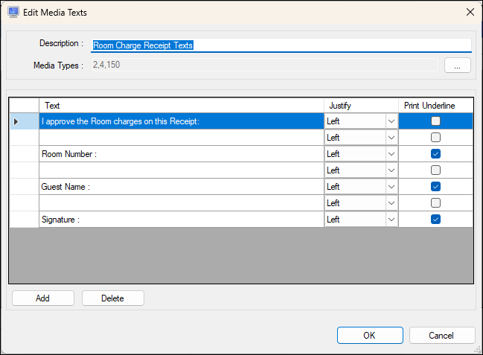483x355 pixels.
Task: Click the Text column header
Action: [x=182, y=106]
